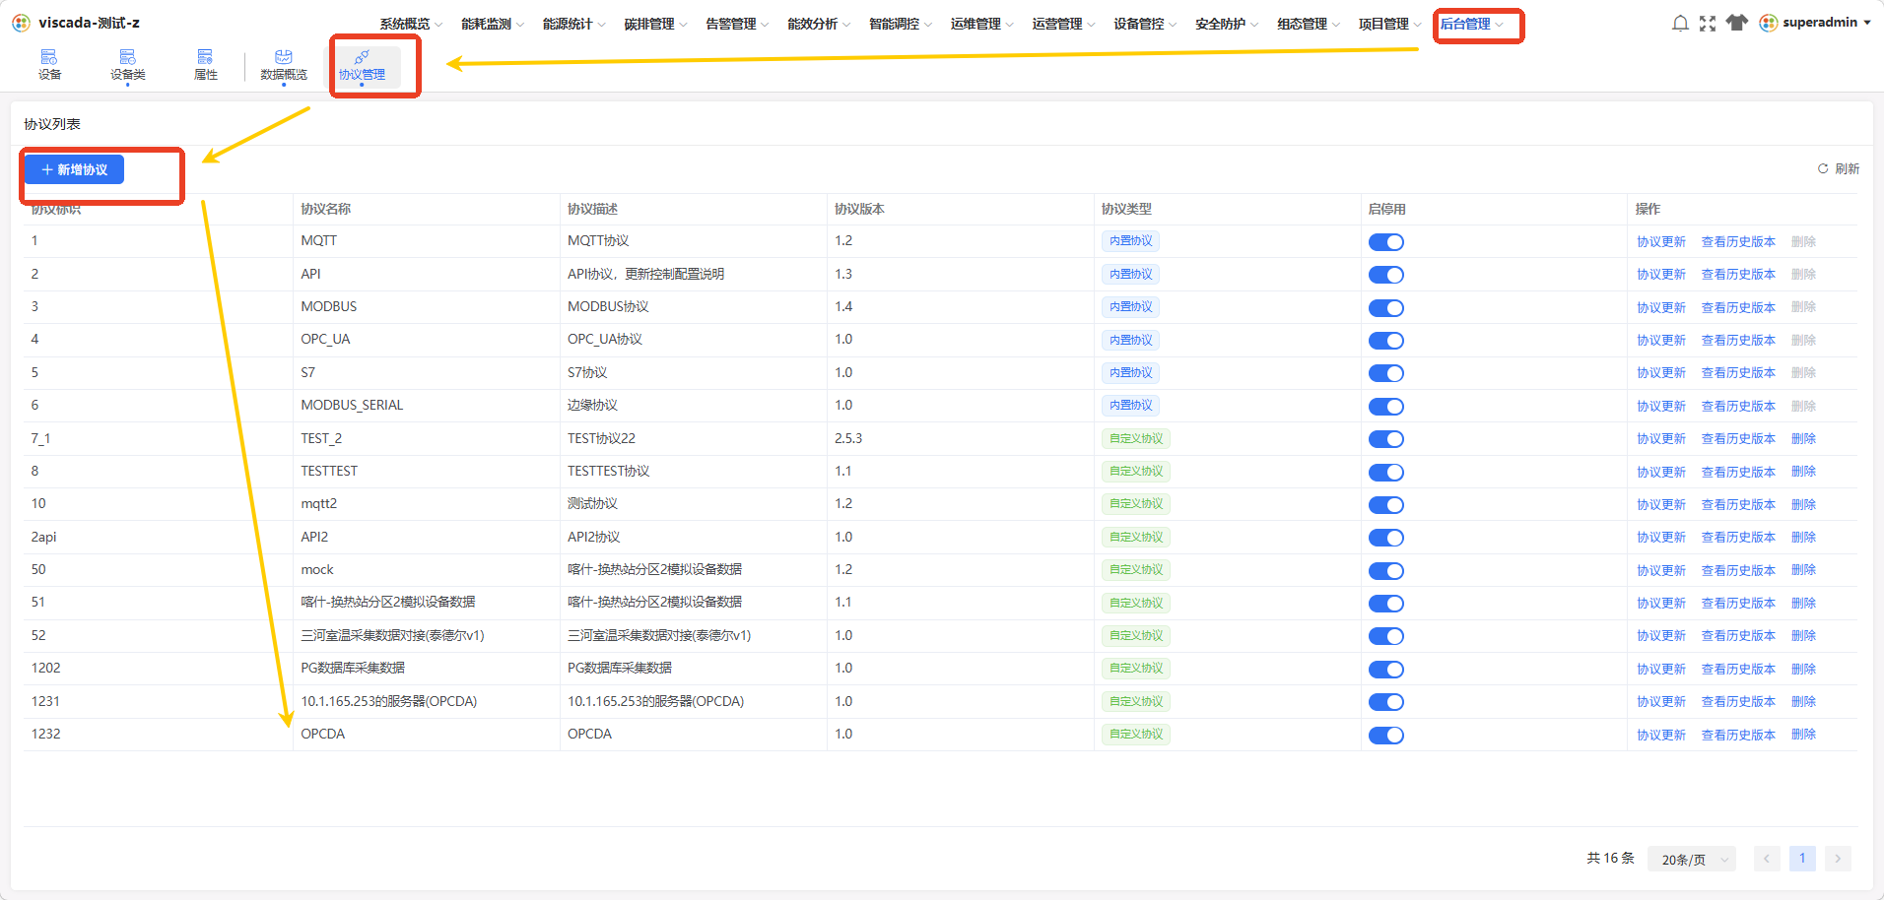
Task: Turn off the OPC_UA switch
Action: pyautogui.click(x=1386, y=341)
